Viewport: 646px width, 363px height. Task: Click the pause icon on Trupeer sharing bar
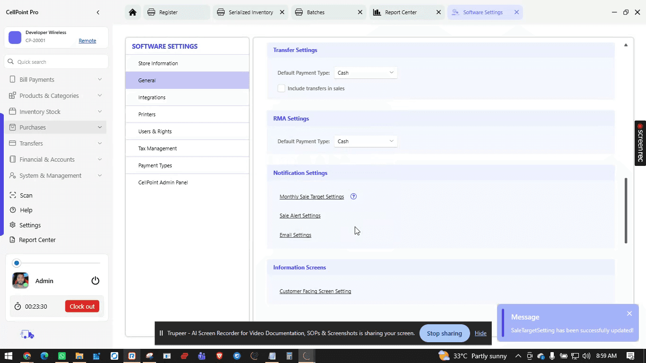pos(161,333)
